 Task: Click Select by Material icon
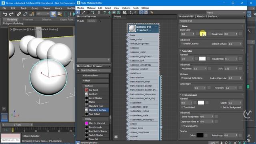[152, 12]
